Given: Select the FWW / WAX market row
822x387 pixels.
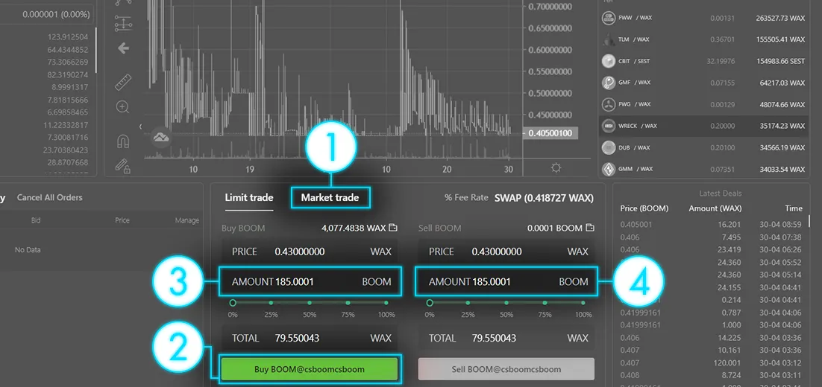Looking at the screenshot, I should coord(703,18).
